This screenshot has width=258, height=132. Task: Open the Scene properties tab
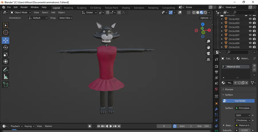click(x=216, y=83)
